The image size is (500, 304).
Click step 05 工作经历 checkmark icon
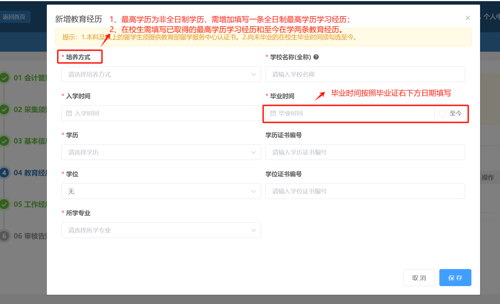point(4,204)
